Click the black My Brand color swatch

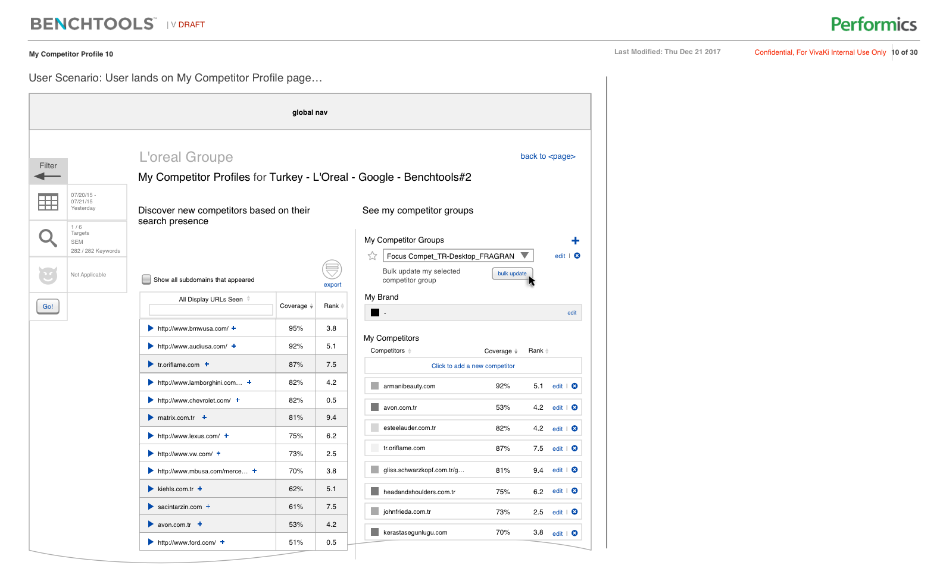click(x=375, y=313)
